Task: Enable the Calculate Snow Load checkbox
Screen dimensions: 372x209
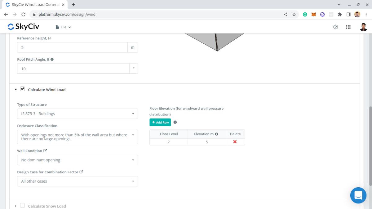Action: coord(22,206)
